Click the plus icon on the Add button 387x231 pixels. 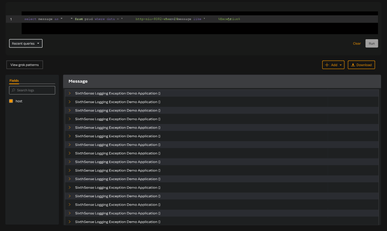(x=327, y=65)
